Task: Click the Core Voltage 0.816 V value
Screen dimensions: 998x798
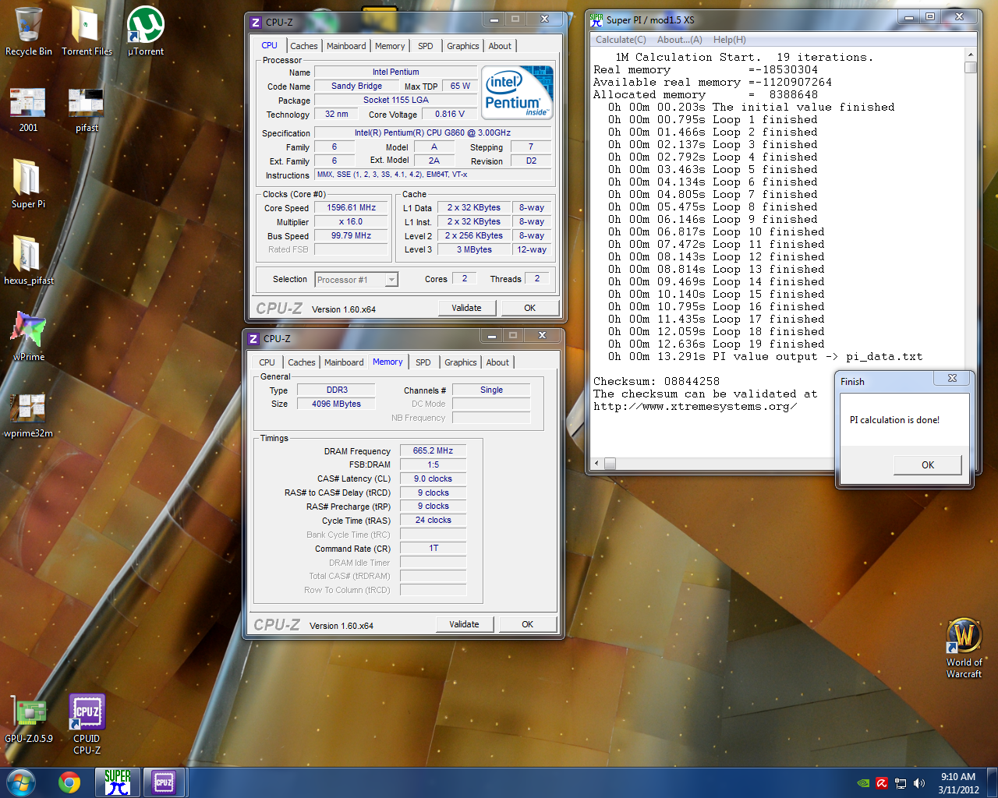Action: 449,114
